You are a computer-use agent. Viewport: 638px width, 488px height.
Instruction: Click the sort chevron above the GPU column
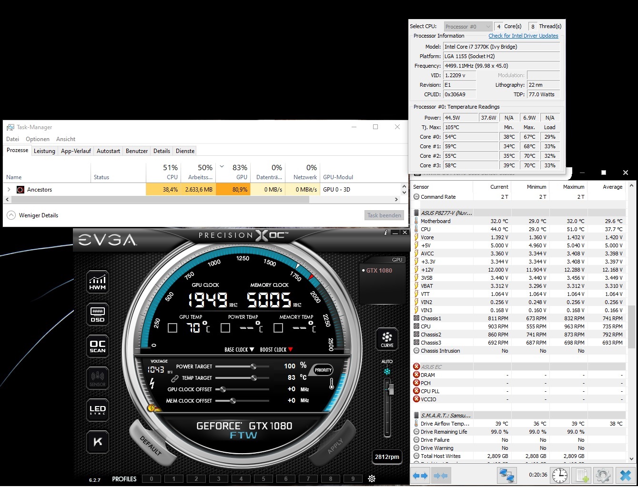tap(222, 167)
